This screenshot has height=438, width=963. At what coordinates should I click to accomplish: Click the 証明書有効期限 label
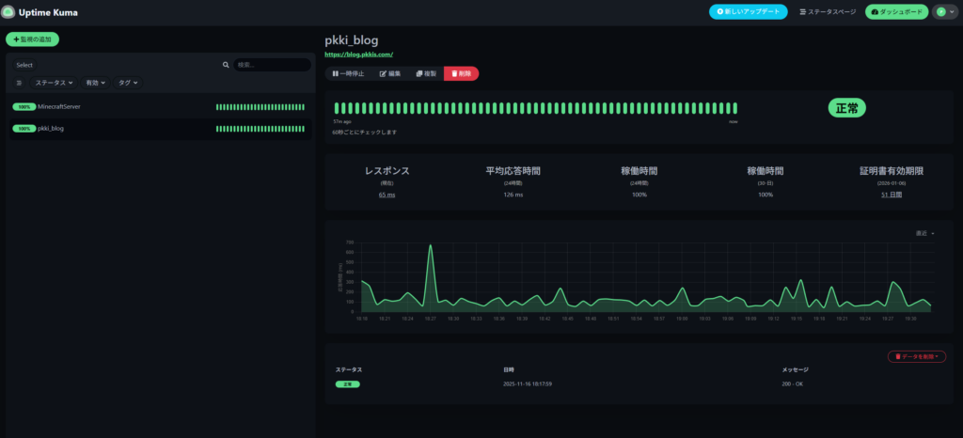click(x=892, y=171)
